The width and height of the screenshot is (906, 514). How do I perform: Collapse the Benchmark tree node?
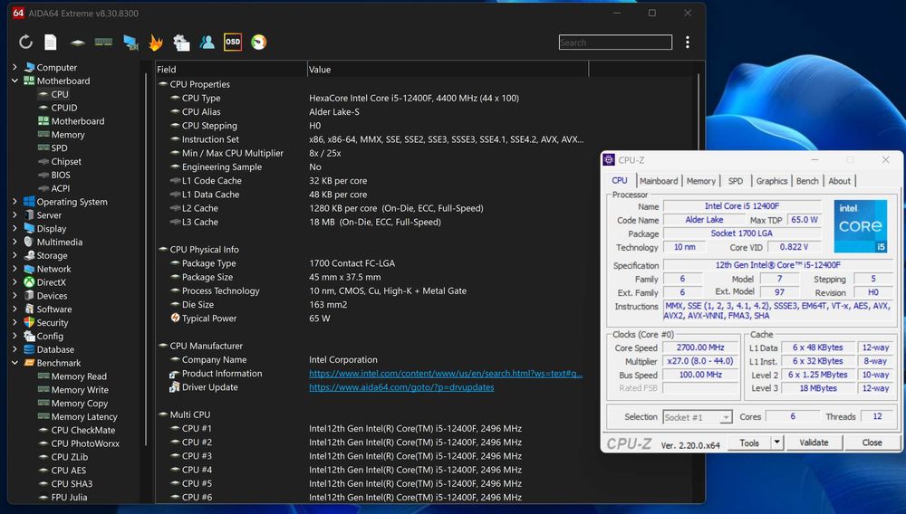point(15,363)
